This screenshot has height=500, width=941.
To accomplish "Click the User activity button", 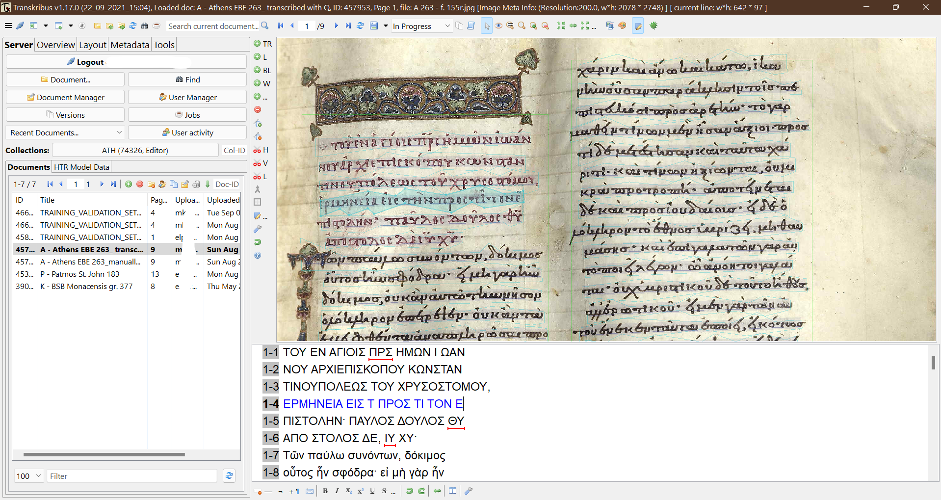I will [187, 132].
